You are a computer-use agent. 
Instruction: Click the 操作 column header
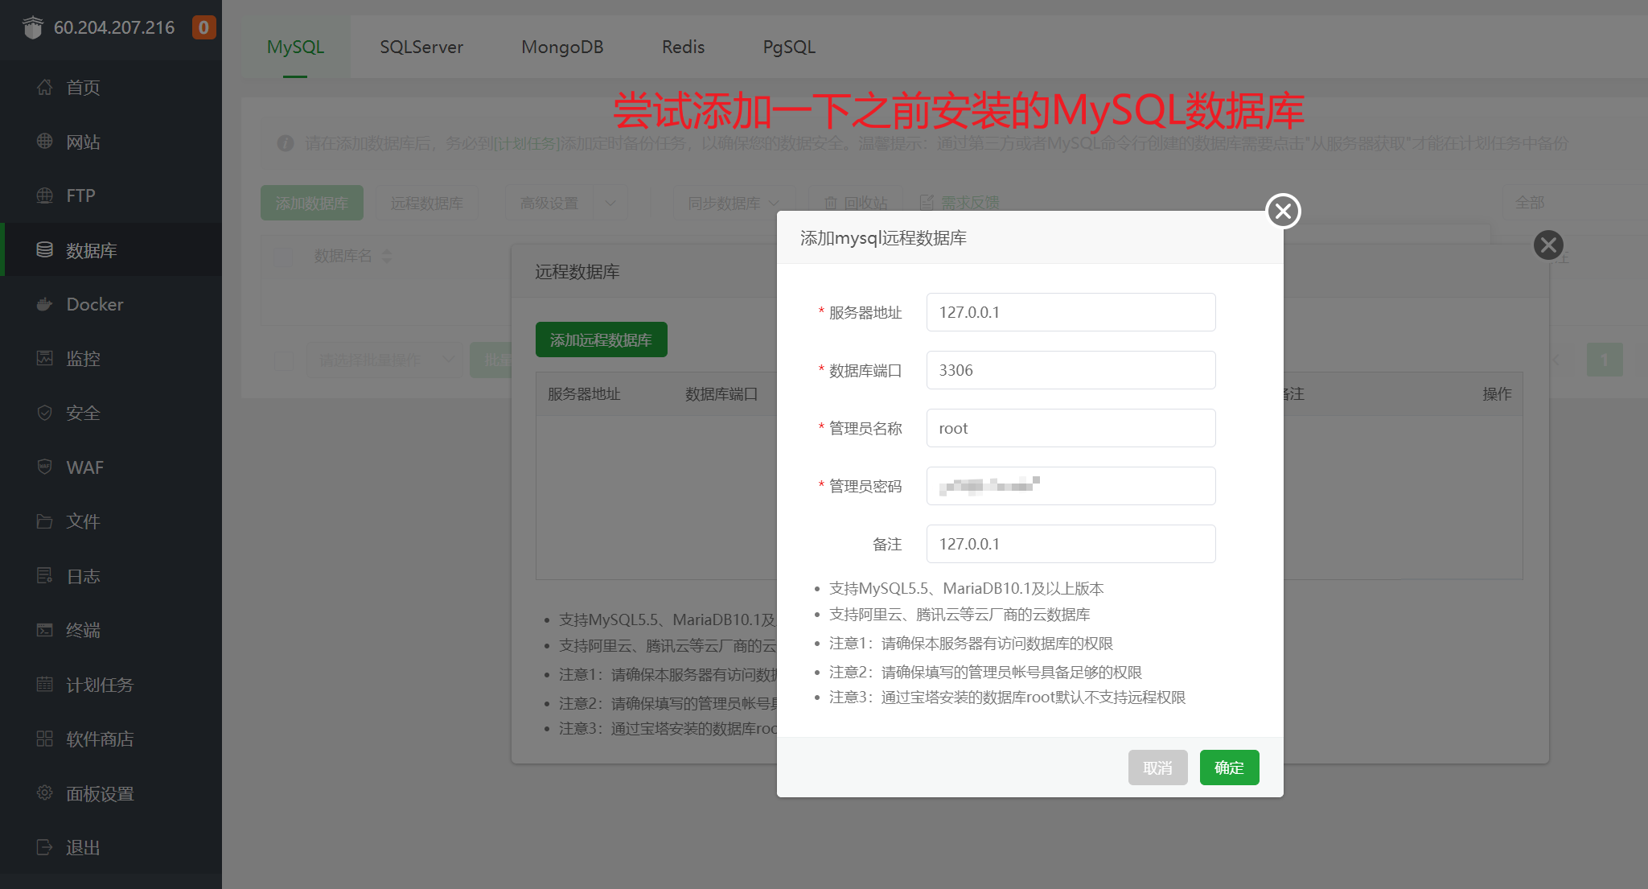pyautogui.click(x=1497, y=393)
